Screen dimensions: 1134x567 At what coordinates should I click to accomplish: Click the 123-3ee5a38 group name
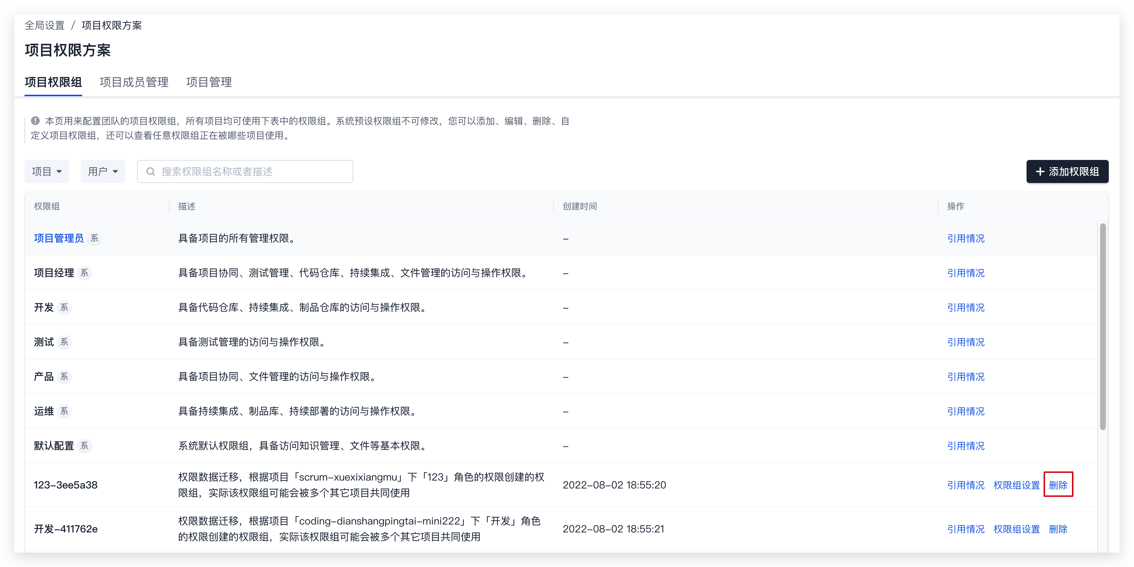(66, 485)
